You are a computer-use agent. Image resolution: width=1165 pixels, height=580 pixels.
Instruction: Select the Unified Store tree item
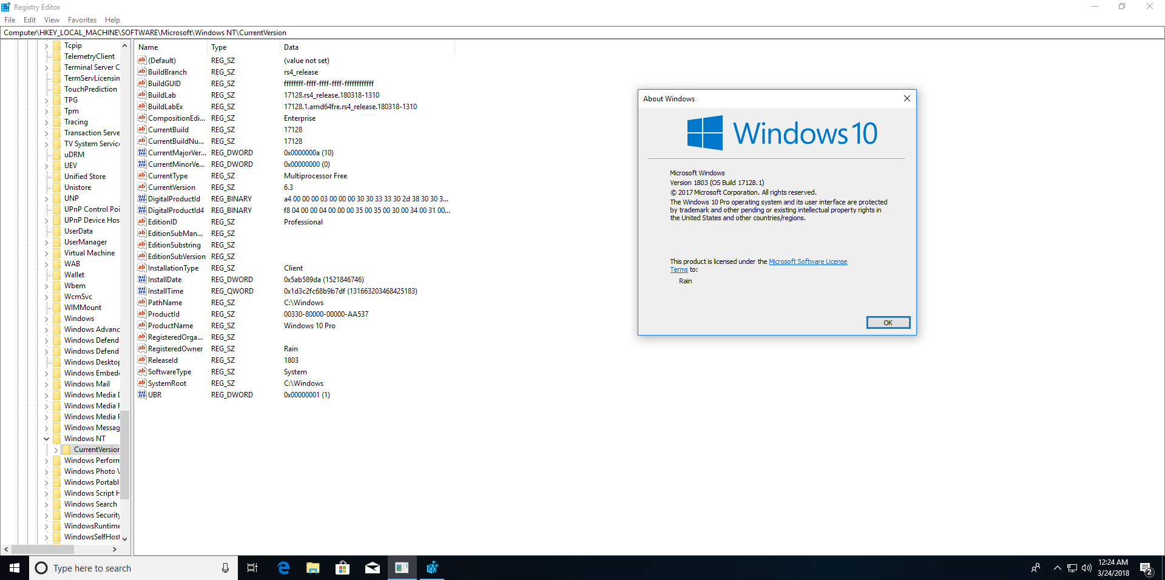85,177
